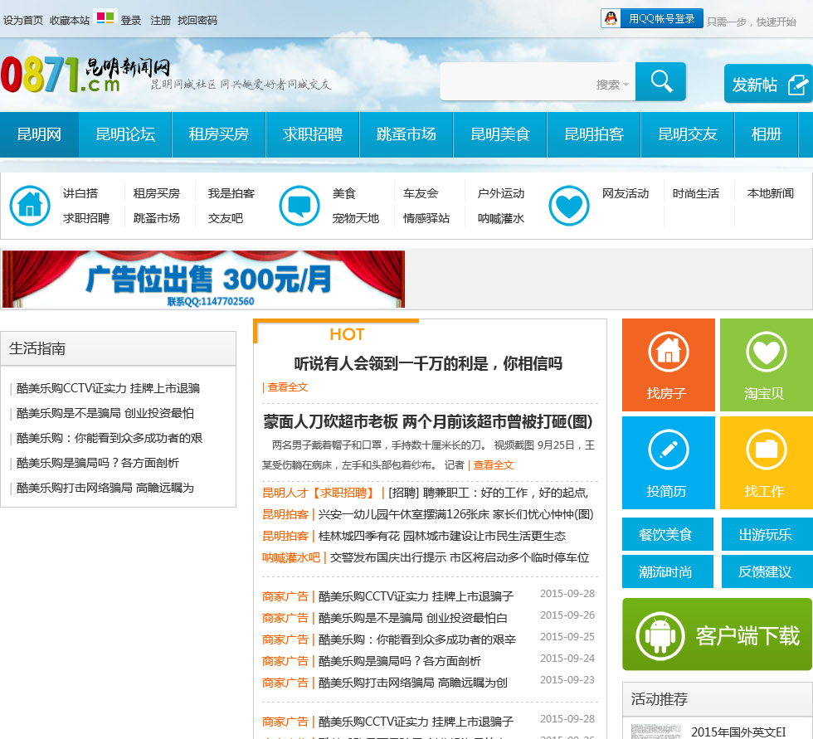813x739 pixels.
Task: Select the 昆明论坛 nav tab
Action: coord(125,134)
